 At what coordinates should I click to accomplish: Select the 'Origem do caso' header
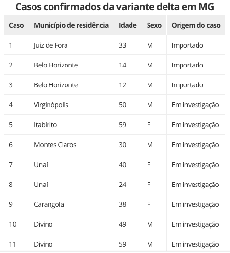[x=196, y=25]
